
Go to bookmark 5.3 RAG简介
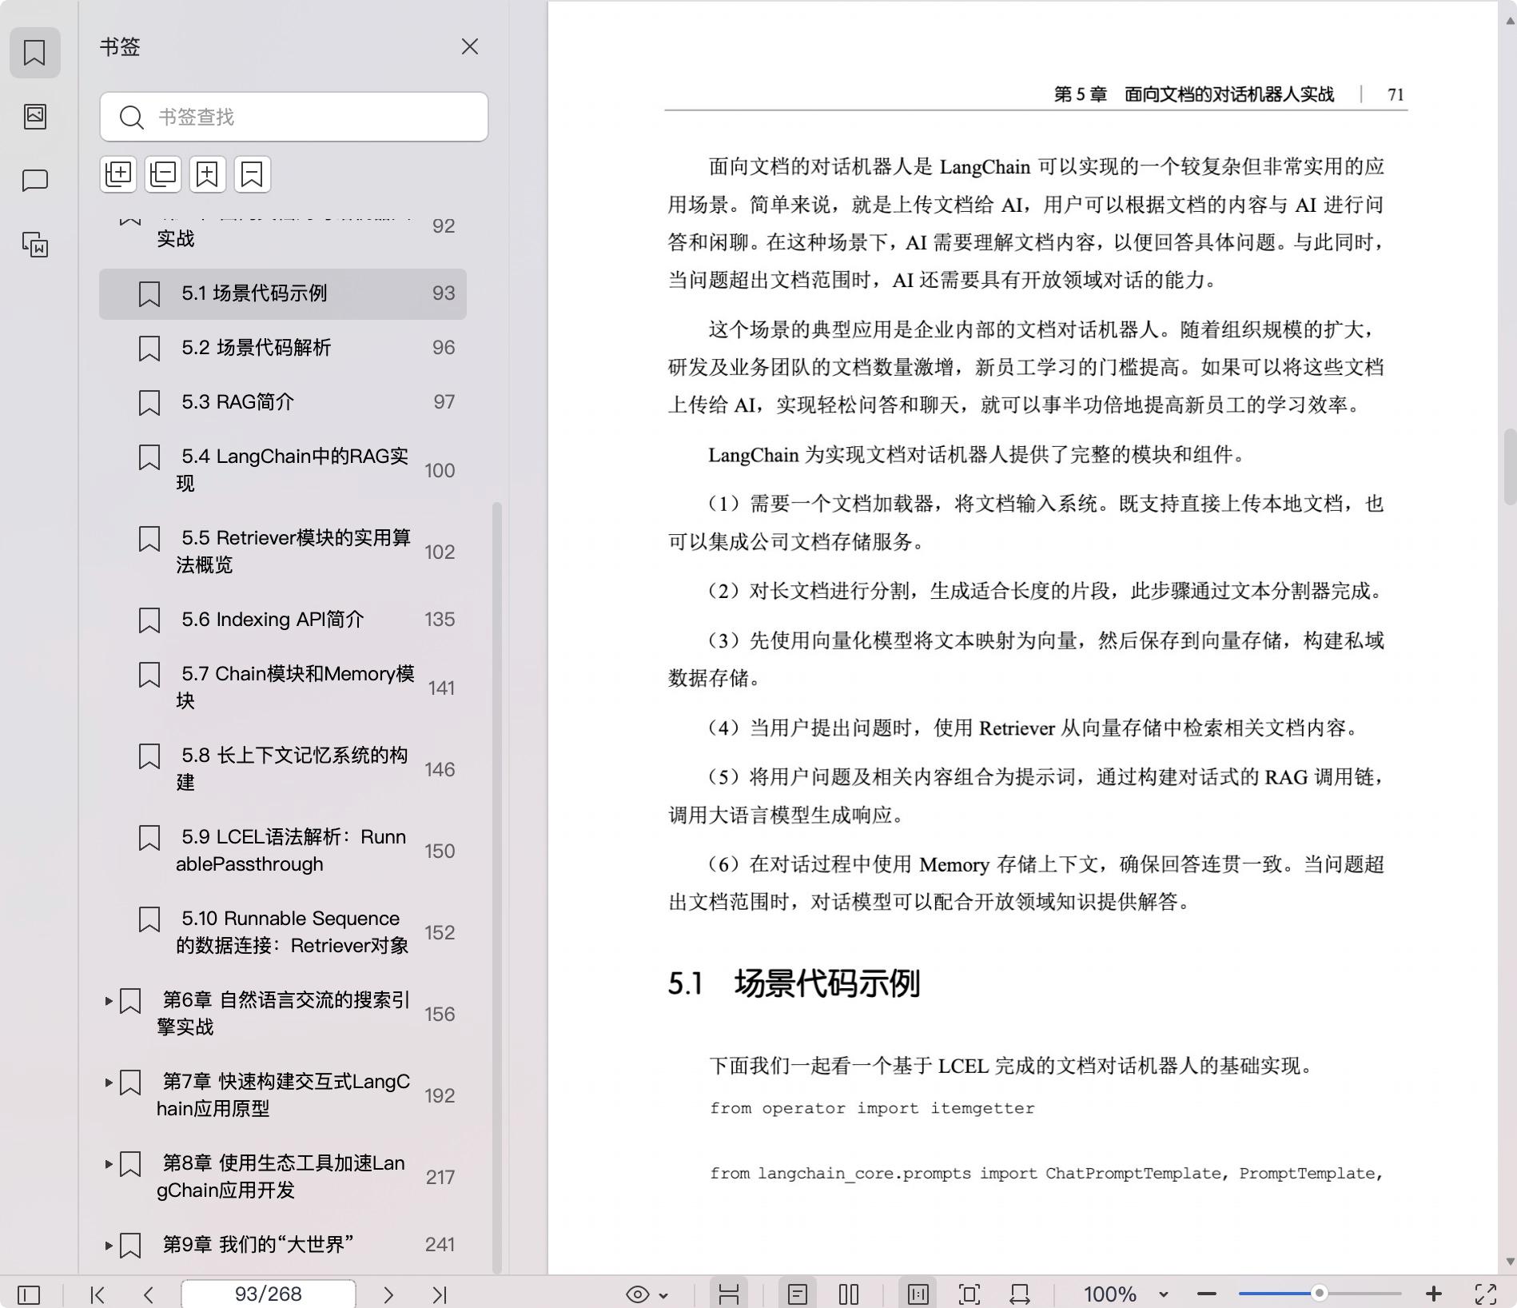283,402
